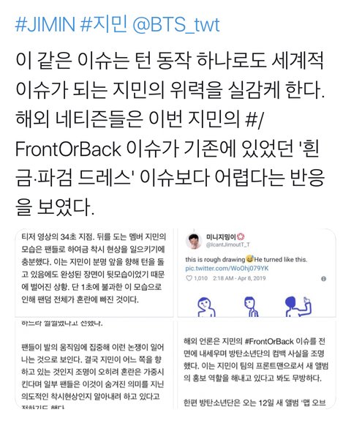The height and width of the screenshot is (426, 351).
Task: Open the #지민 hashtag
Action: (x=104, y=25)
